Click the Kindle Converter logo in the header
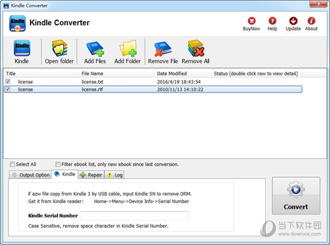This screenshot has height=245, width=330. [x=17, y=23]
